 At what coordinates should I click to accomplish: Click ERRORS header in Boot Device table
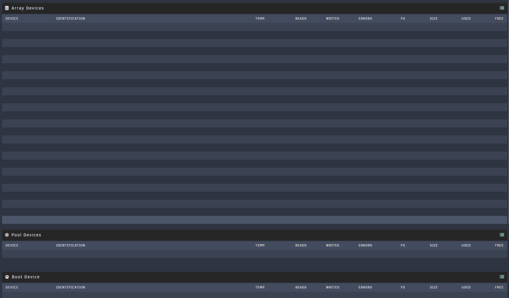pos(365,287)
